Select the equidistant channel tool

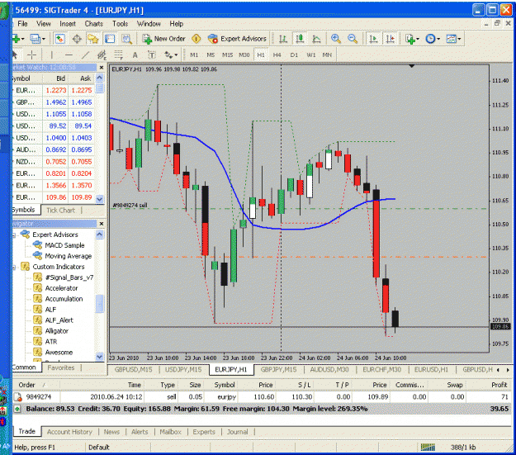tap(102, 55)
